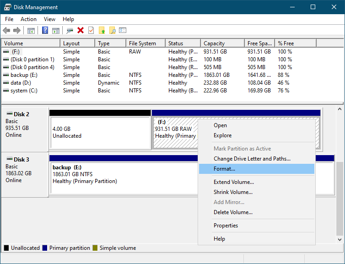Choose Extend Volume... from context menu

coord(257,182)
